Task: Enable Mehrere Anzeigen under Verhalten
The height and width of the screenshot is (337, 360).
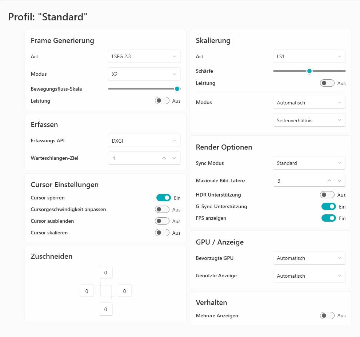Action: [327, 316]
